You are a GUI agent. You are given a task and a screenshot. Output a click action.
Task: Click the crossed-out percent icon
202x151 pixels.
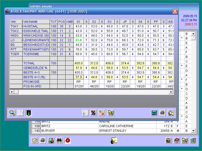[x=93, y=113]
